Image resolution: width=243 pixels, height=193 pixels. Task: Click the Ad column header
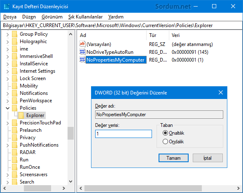(x=112, y=35)
